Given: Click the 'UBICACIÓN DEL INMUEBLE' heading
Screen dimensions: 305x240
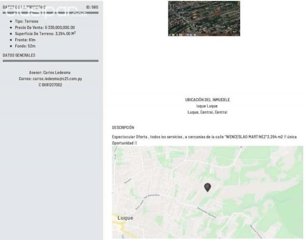Looking at the screenshot, I should pyautogui.click(x=207, y=100).
